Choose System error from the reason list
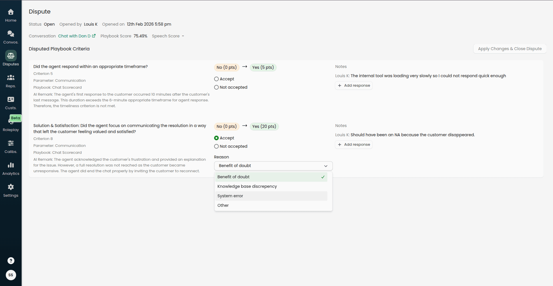The width and height of the screenshot is (553, 286). coord(230,196)
